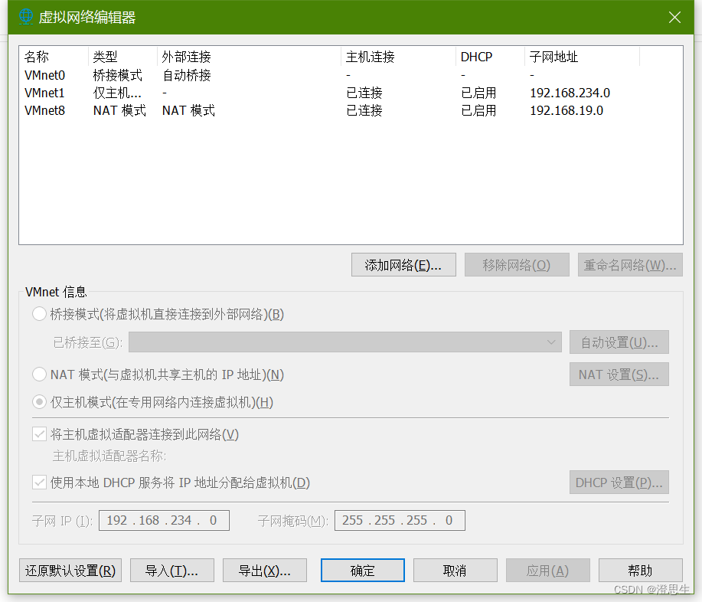This screenshot has height=602, width=702.
Task: Select the VMnet8 row
Action: (351, 110)
